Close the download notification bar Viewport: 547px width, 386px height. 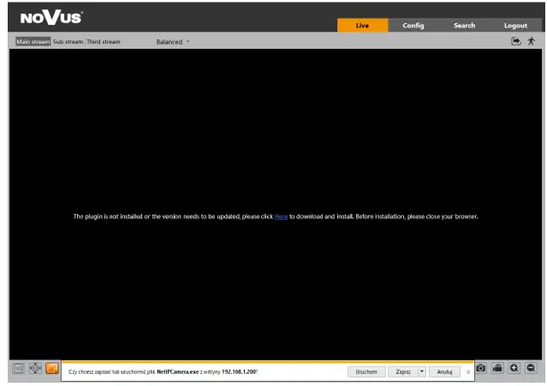coord(468,372)
